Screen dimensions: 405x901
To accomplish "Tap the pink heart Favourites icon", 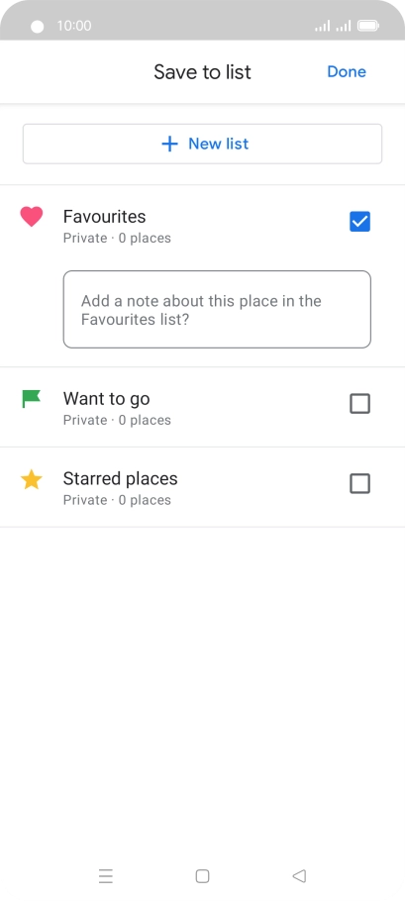I will tap(32, 217).
